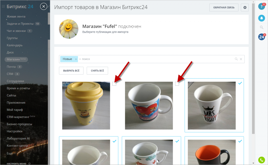Open Настройки in the left menu
The width and height of the screenshot is (268, 165).
15,131
